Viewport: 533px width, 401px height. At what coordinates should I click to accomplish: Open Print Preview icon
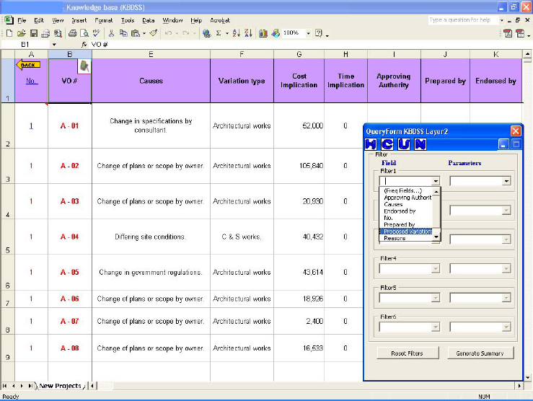click(x=84, y=33)
